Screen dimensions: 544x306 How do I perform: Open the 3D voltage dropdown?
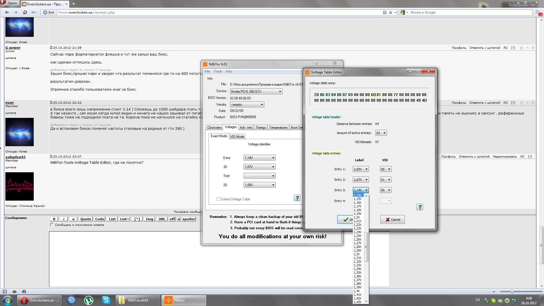pyautogui.click(x=260, y=167)
